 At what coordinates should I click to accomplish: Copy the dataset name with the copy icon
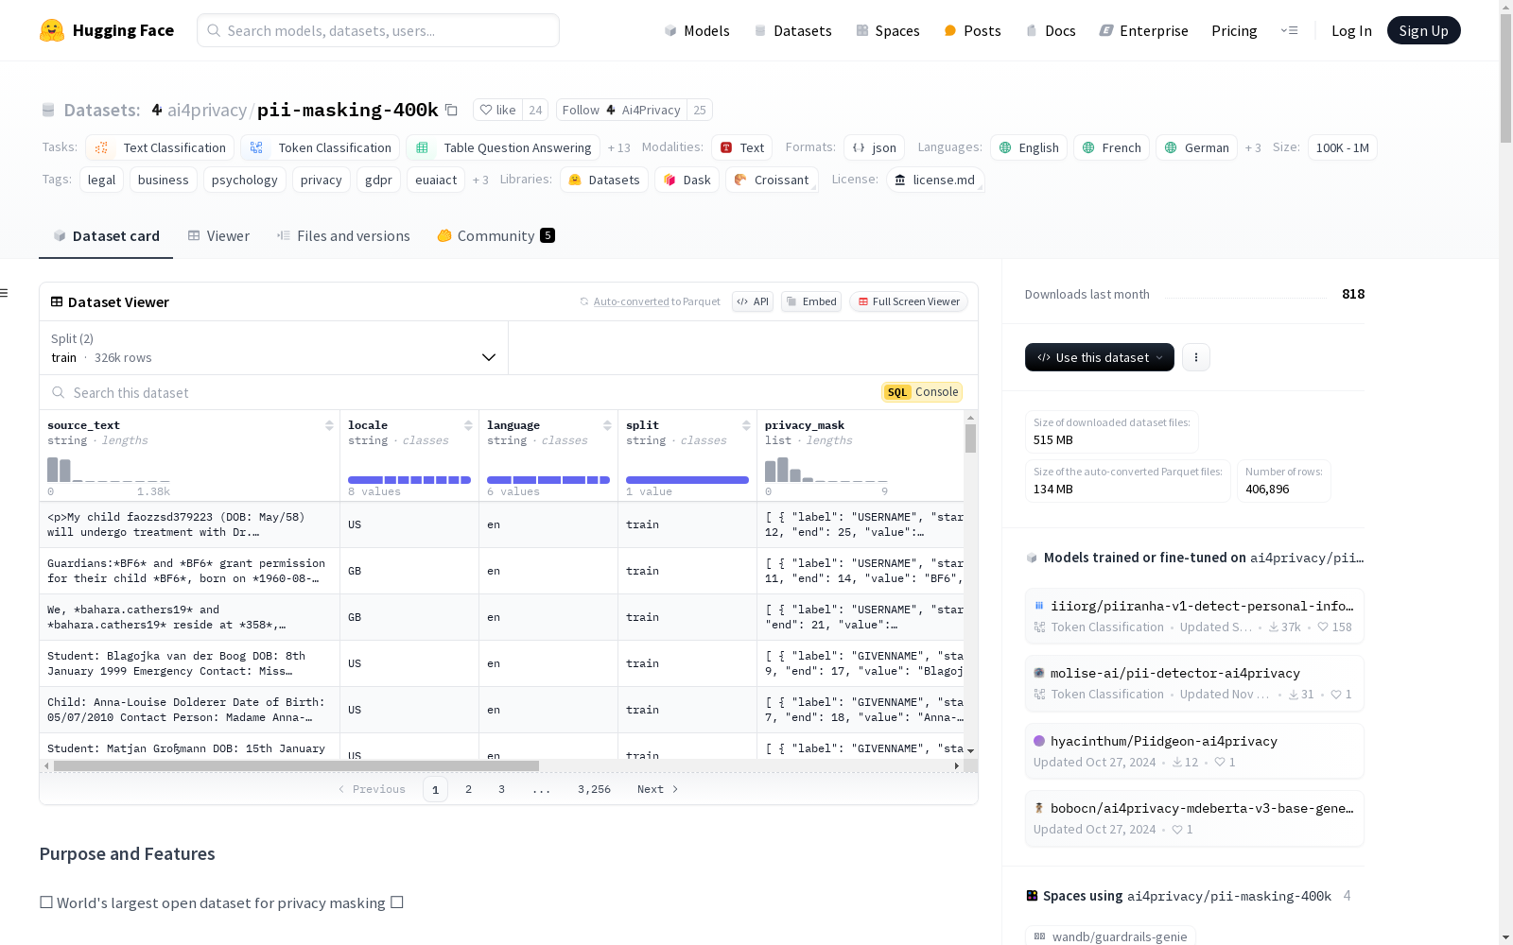click(x=452, y=111)
